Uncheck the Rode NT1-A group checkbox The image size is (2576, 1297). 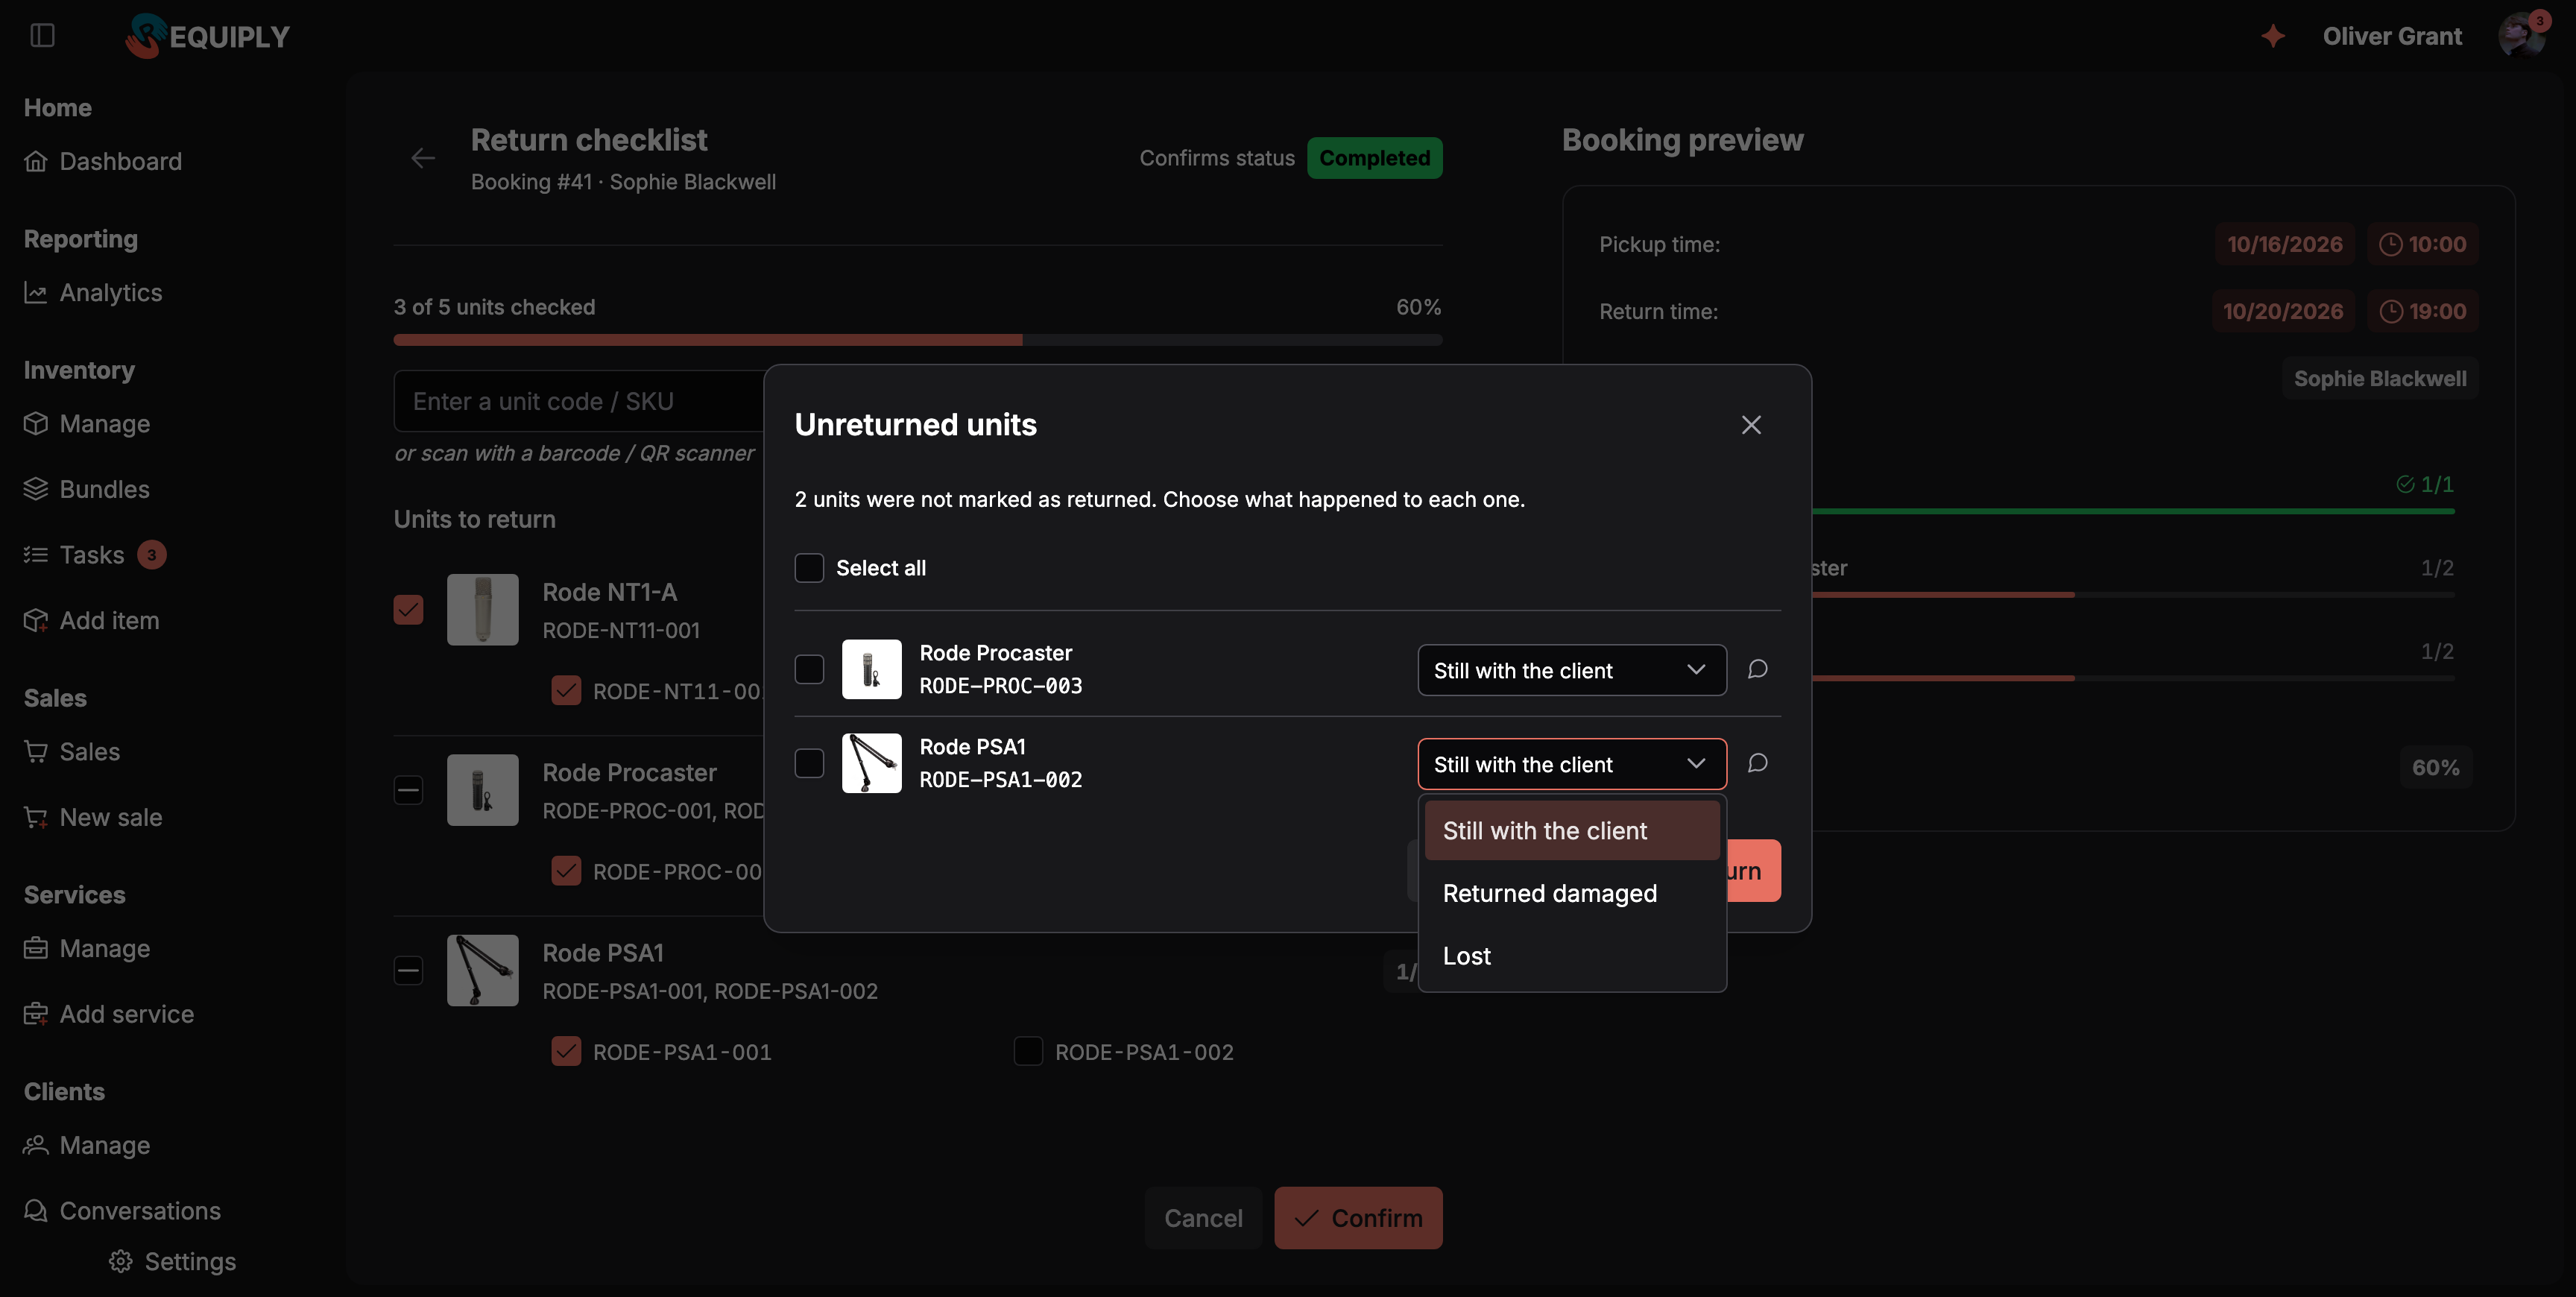point(408,609)
